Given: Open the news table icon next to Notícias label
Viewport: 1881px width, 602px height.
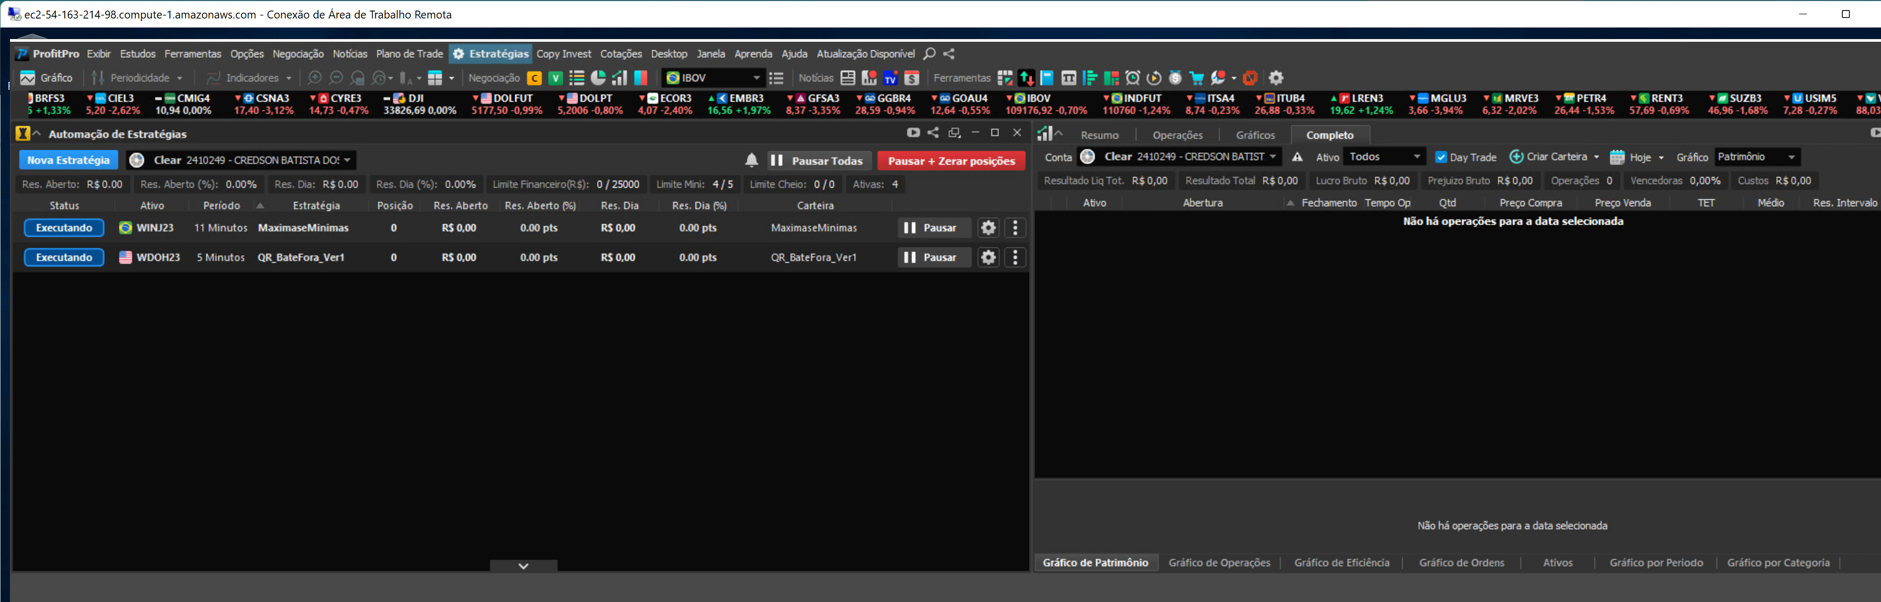Looking at the screenshot, I should click(x=848, y=78).
